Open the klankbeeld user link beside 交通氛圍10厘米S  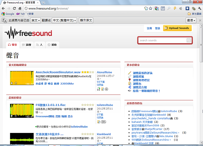click(x=104, y=134)
